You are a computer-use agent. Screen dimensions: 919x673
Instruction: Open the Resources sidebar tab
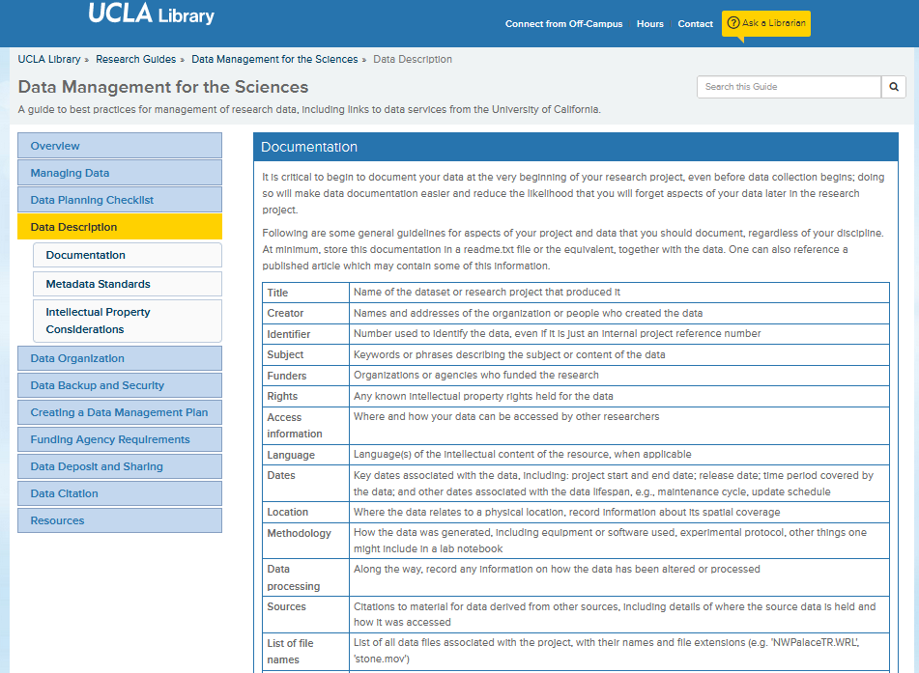(120, 520)
